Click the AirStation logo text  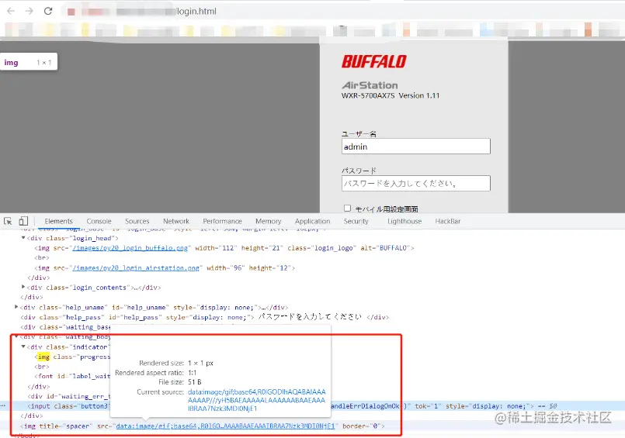(x=370, y=85)
